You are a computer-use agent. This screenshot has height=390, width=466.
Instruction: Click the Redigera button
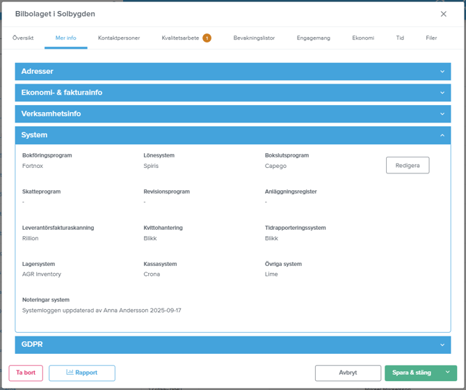click(x=408, y=165)
